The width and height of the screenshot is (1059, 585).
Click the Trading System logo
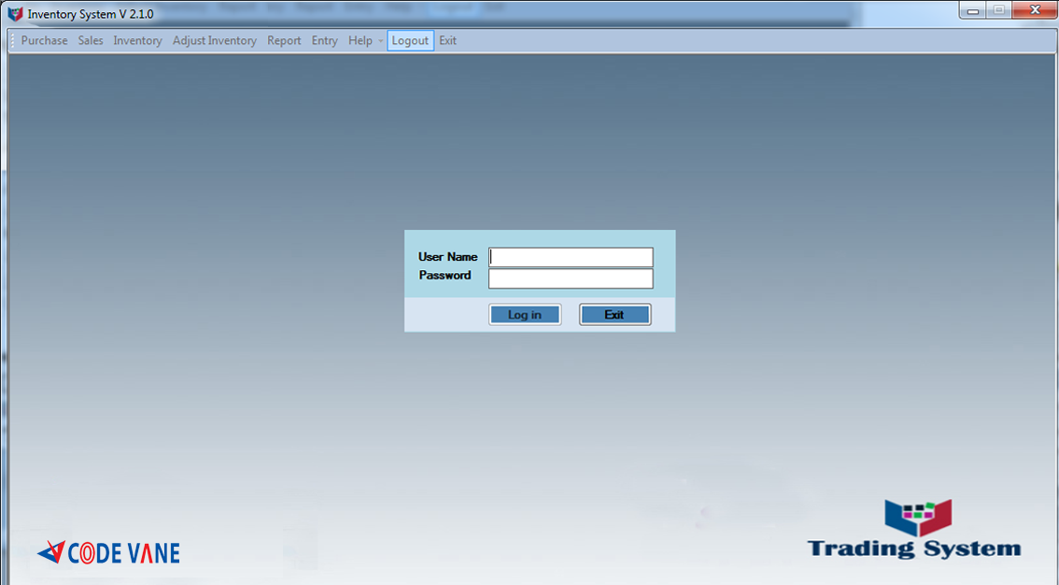[914, 530]
